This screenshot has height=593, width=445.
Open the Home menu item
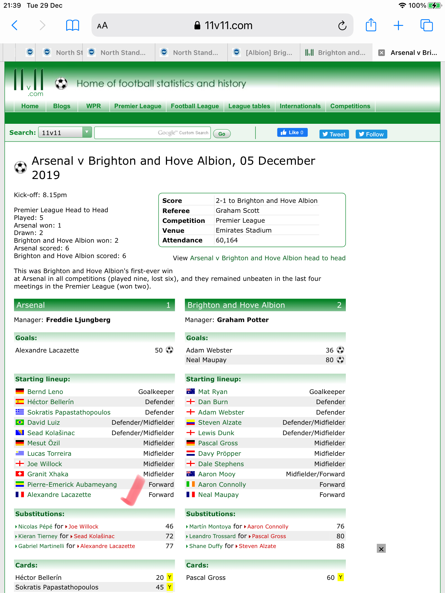point(30,106)
